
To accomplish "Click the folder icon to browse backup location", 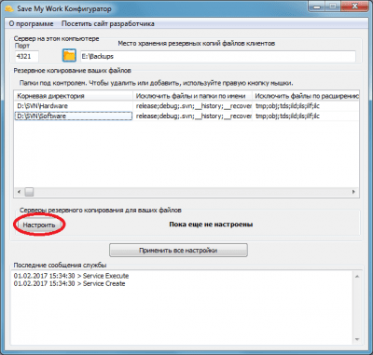I will 69,56.
